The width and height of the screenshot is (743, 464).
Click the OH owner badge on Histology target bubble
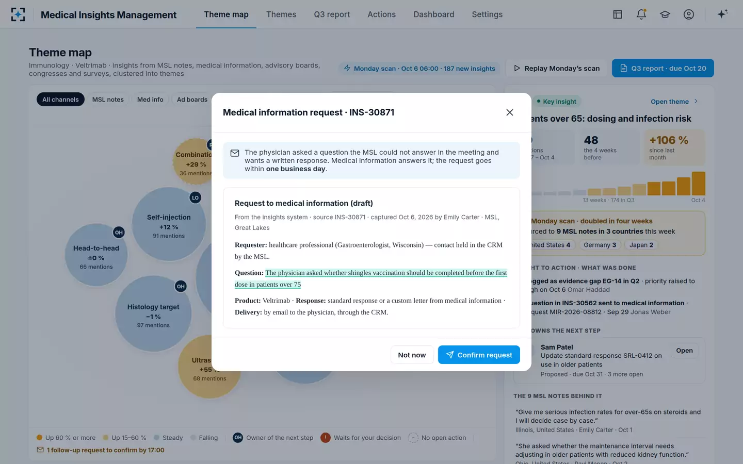[181, 286]
